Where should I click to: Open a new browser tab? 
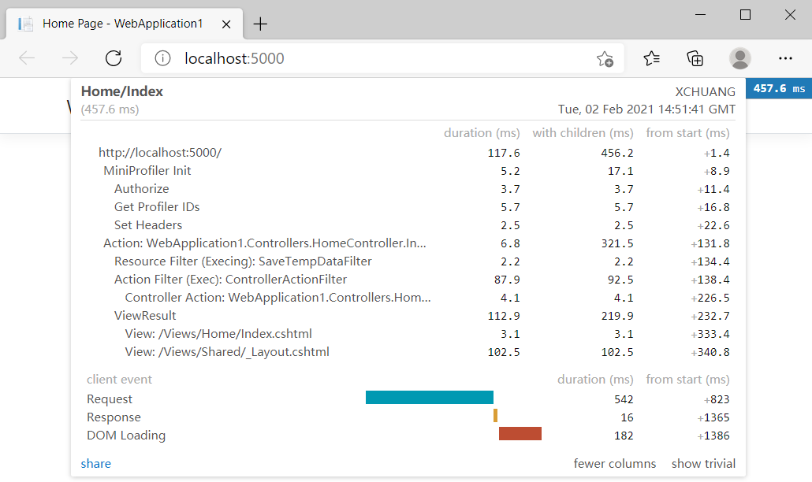coord(260,23)
